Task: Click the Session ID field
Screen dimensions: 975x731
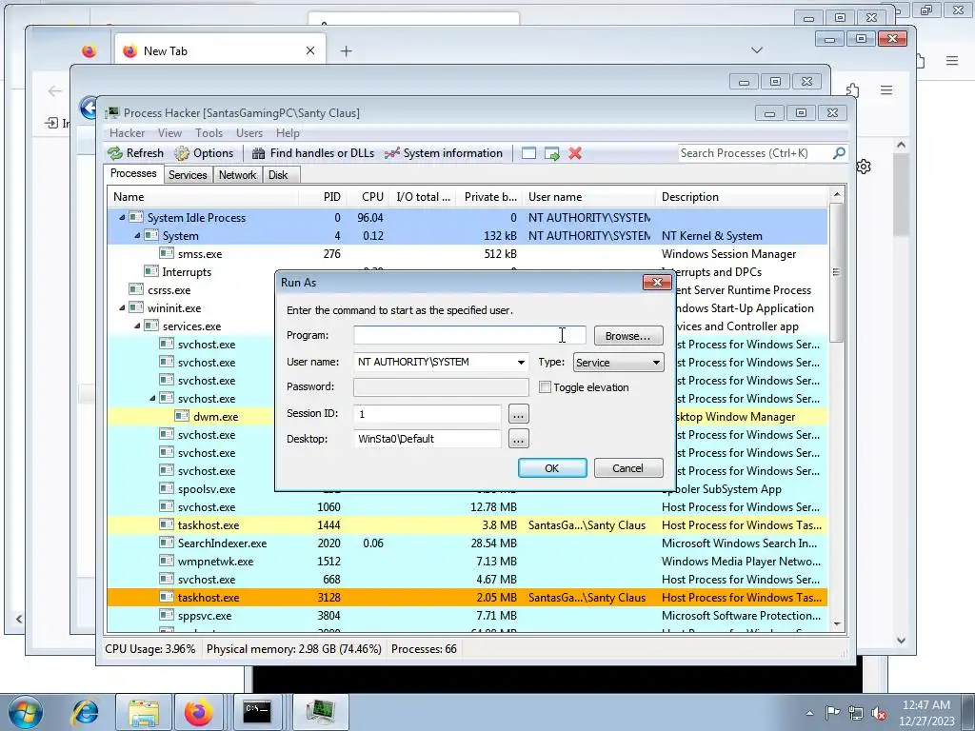Action: point(428,413)
